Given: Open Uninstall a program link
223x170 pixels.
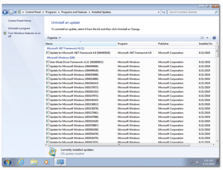Looking at the screenshot, I should point(19,28).
